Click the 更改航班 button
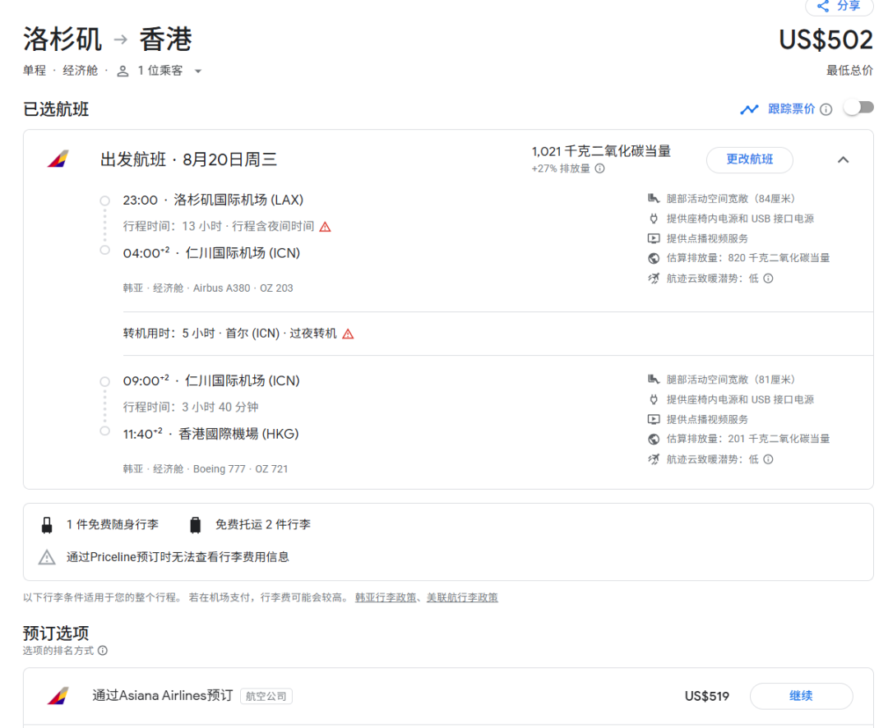The height and width of the screenshot is (728, 888). [749, 159]
